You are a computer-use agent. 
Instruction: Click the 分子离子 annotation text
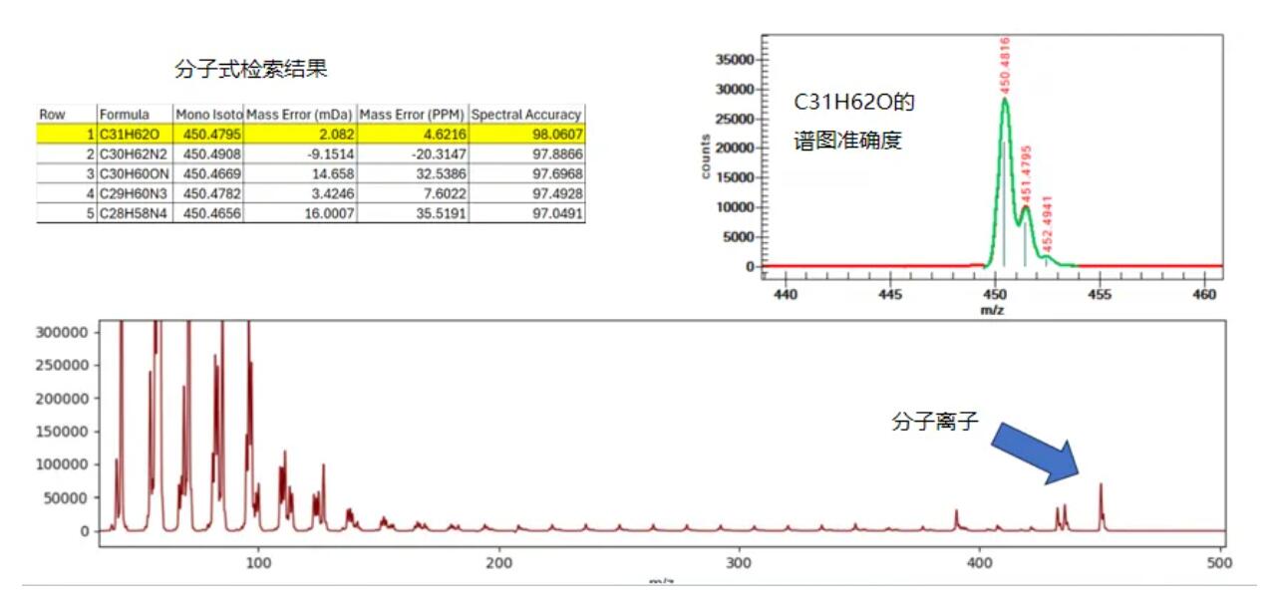[x=934, y=422]
